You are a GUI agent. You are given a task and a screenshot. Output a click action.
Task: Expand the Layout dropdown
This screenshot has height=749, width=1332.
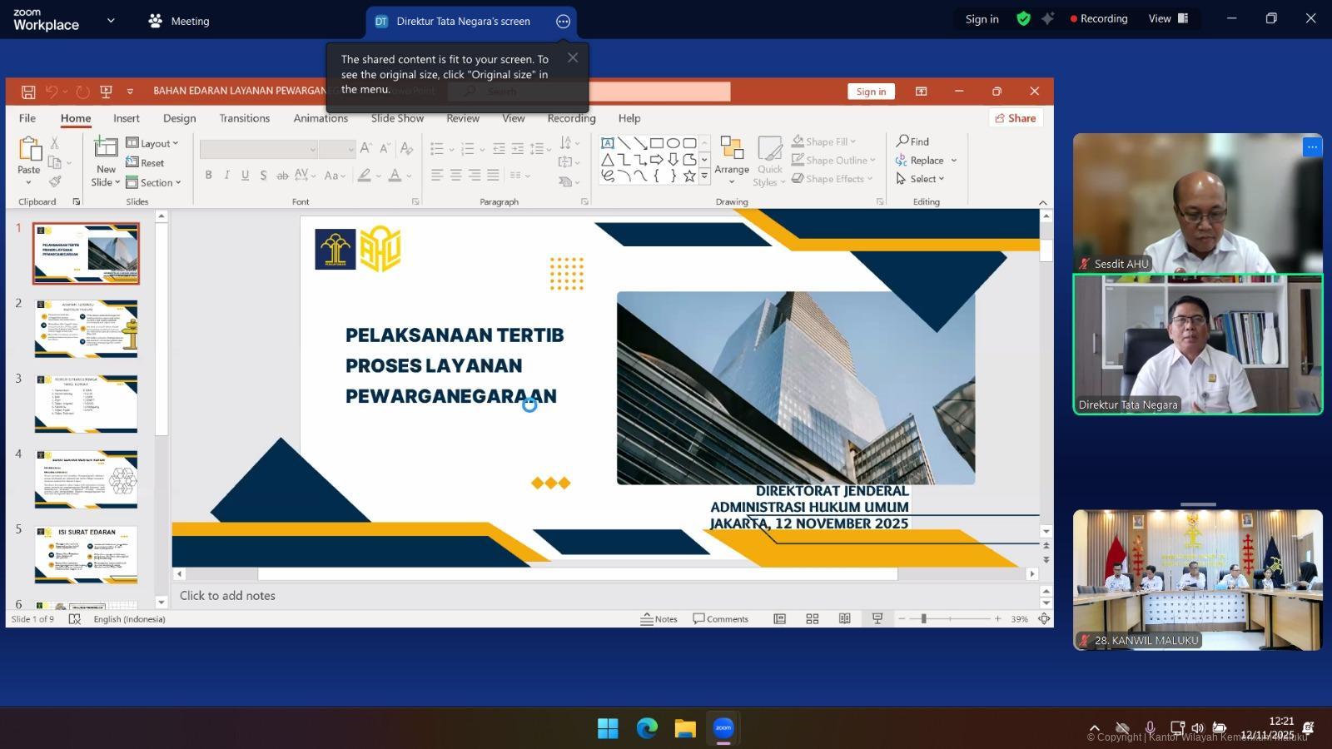(153, 143)
